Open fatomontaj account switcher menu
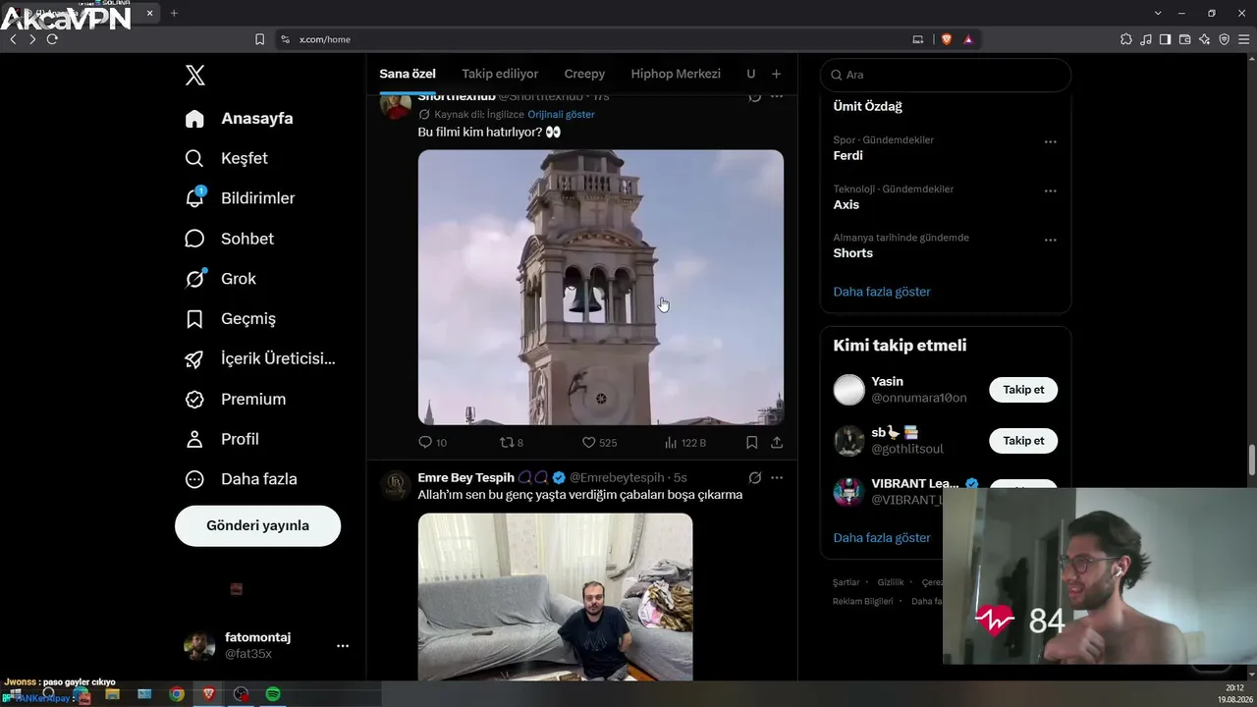 coord(266,645)
